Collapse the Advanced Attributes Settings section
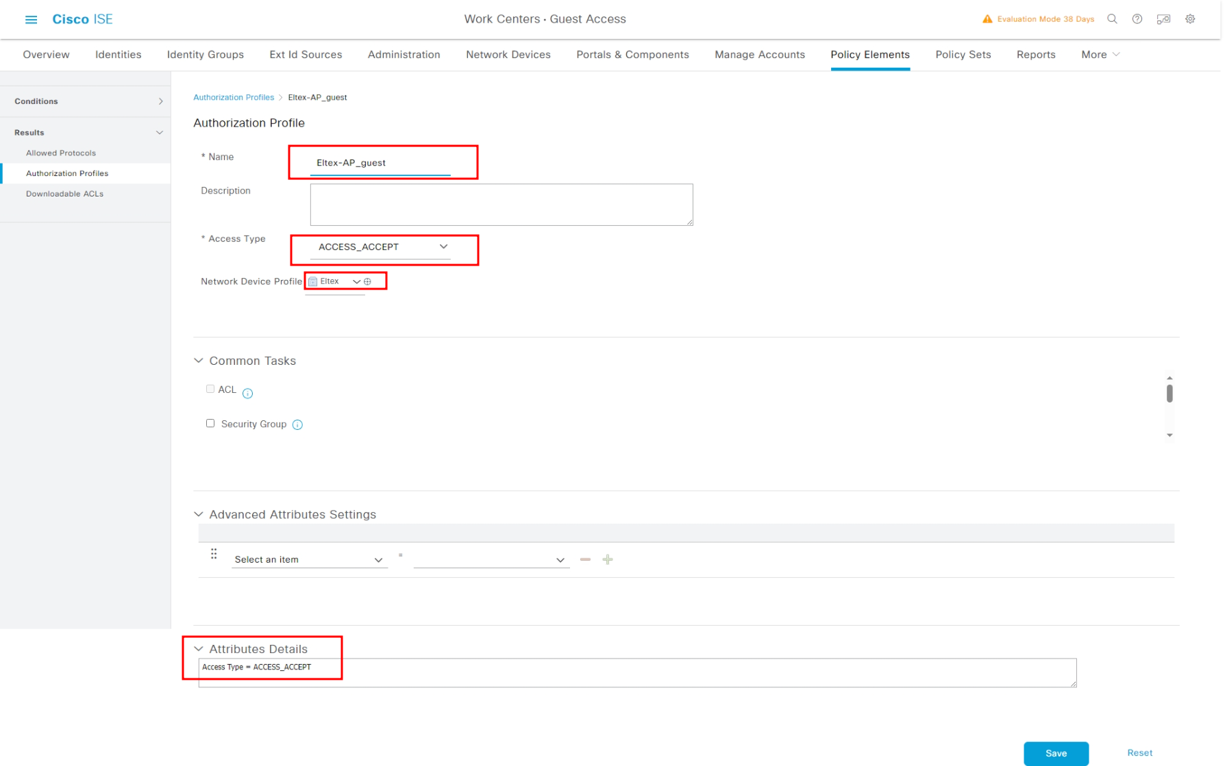Screen dimensions: 1225x766 (199, 514)
